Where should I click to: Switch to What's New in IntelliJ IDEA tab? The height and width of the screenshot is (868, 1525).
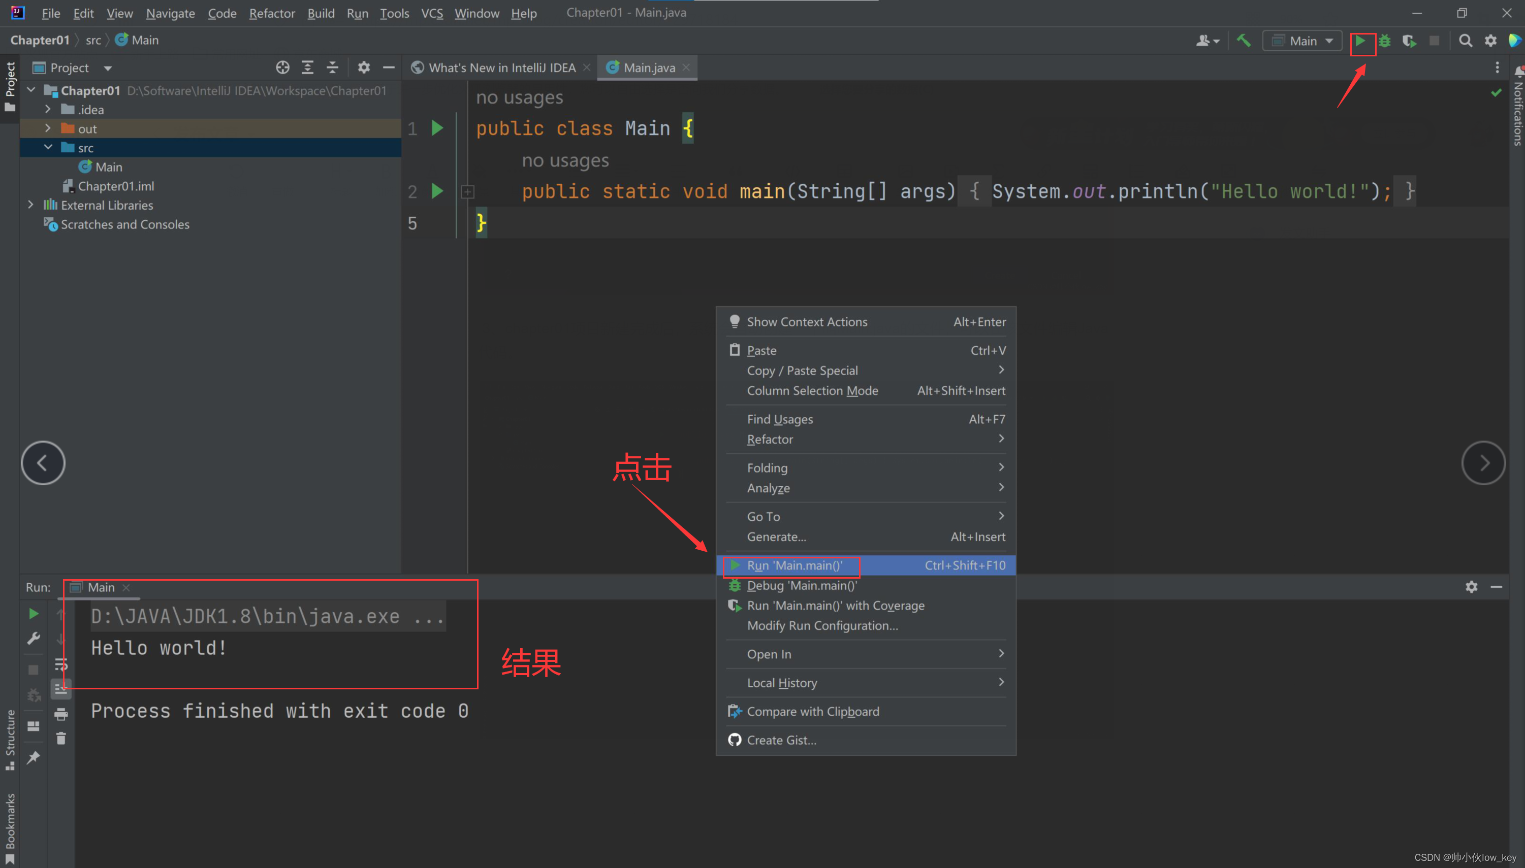[x=501, y=68]
